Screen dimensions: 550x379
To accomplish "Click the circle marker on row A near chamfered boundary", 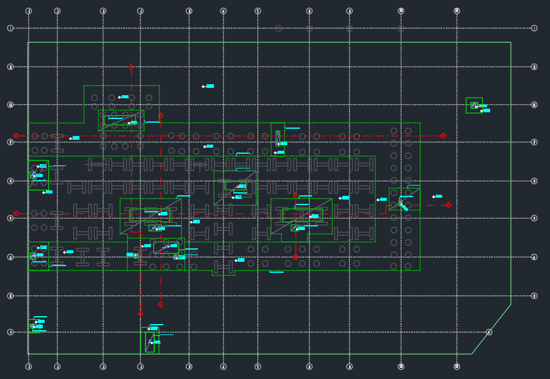I will point(489,332).
